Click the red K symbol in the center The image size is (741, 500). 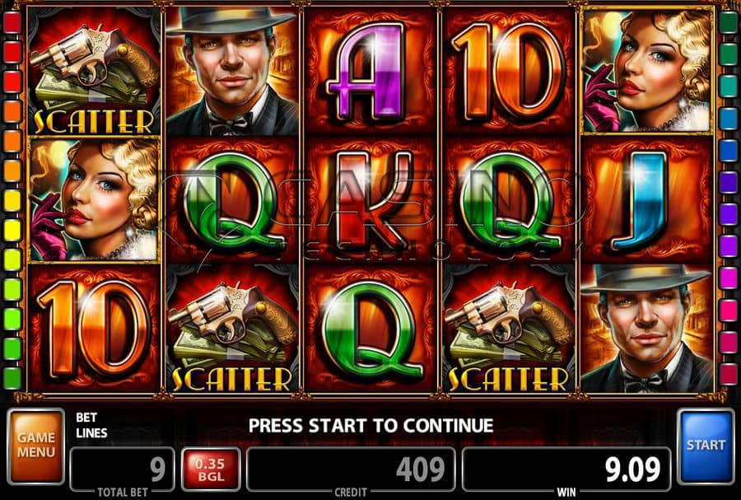click(370, 199)
